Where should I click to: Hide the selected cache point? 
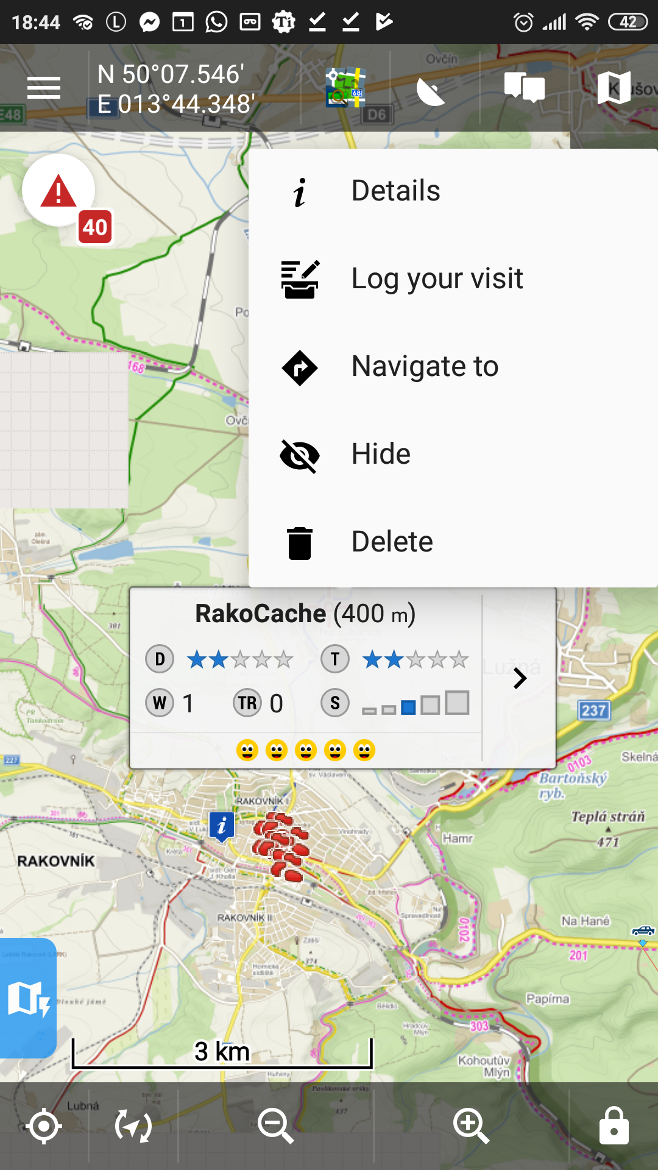click(381, 455)
